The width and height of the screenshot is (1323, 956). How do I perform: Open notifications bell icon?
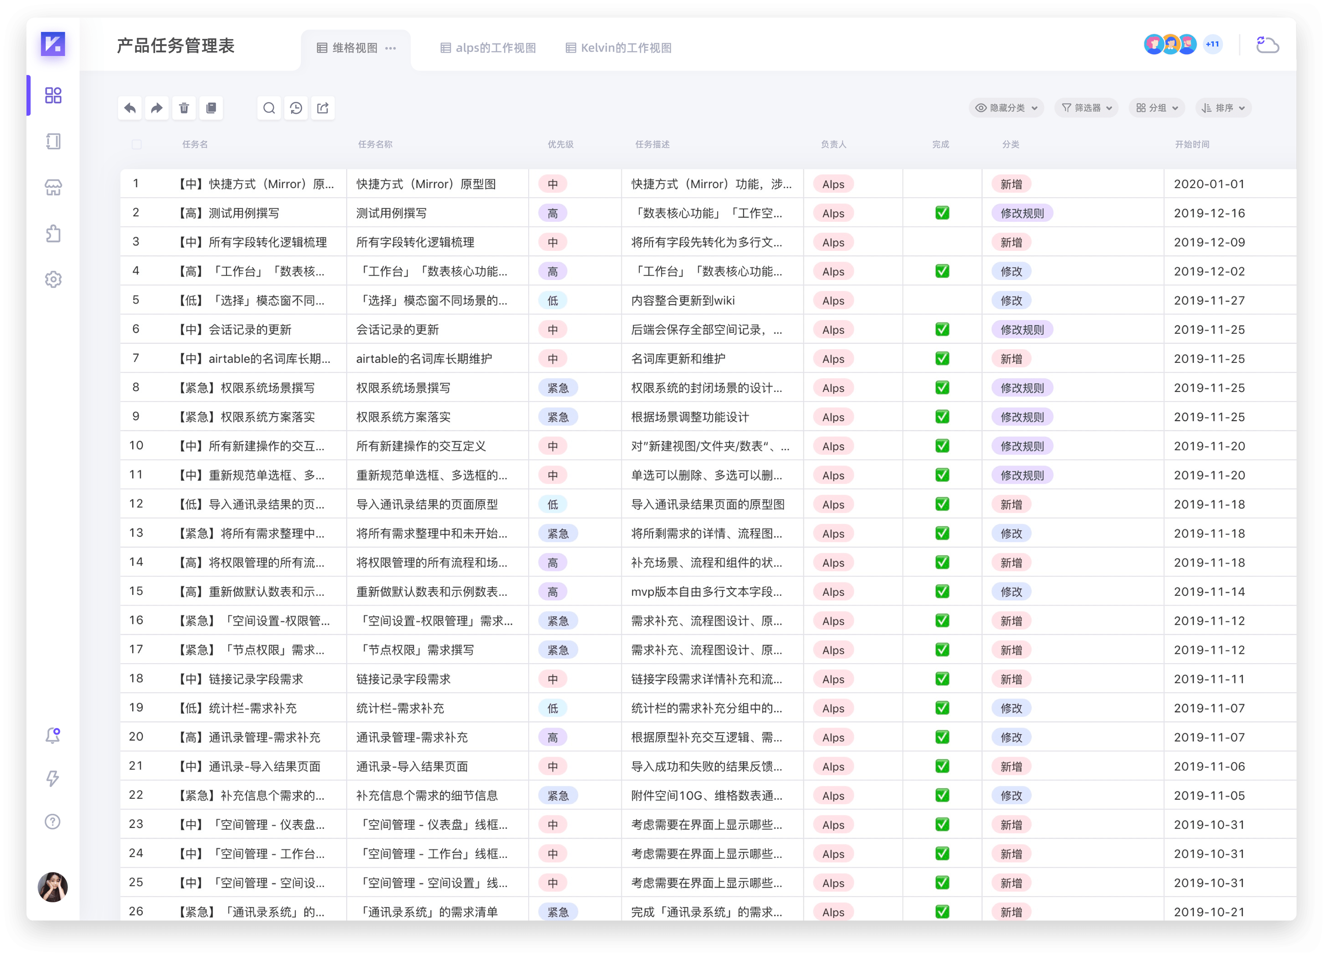53,736
